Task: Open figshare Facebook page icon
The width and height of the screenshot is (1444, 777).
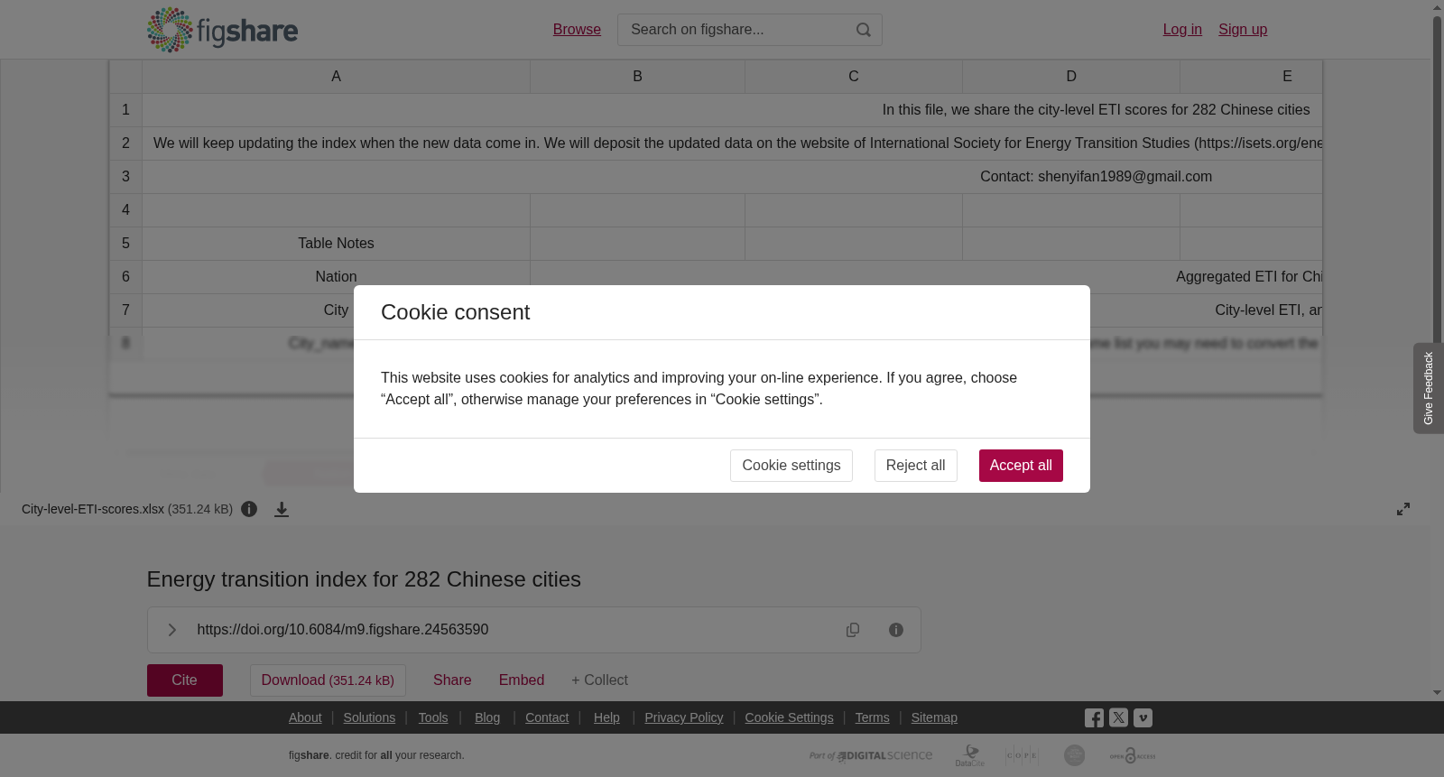Action: coord(1094,718)
